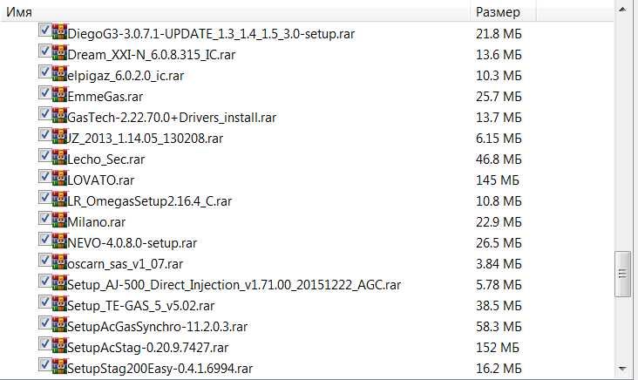Click the RAR archive icon for LOVATO.rar
Screen dimensions: 638x380
coord(59,178)
